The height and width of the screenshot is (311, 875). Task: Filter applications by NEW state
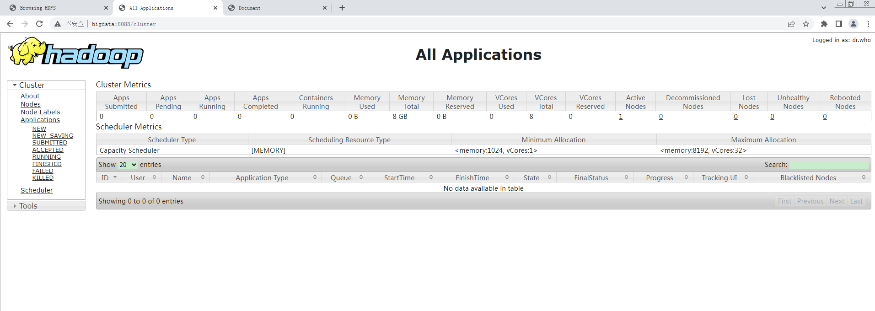coord(39,129)
